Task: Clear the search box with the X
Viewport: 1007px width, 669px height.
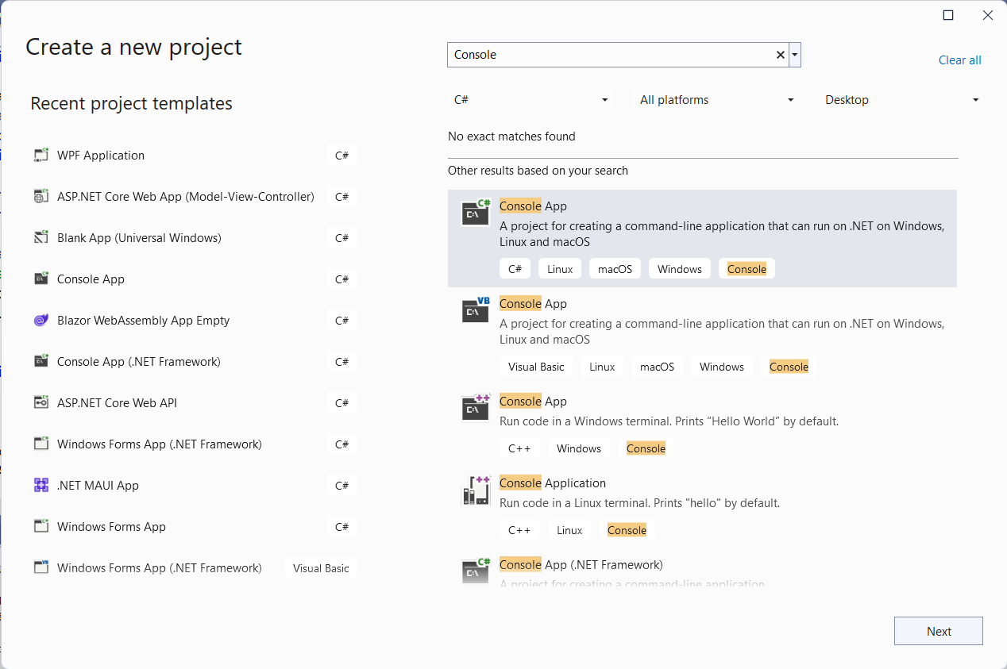Action: point(780,55)
